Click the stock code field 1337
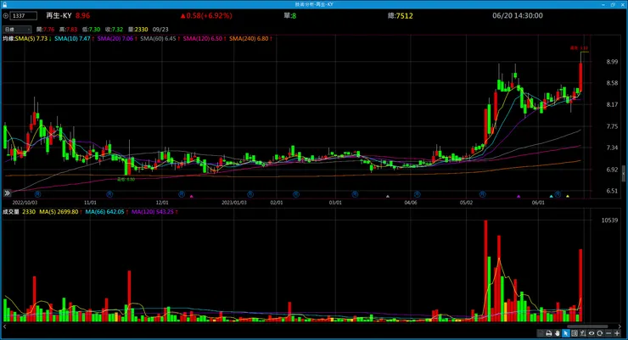The width and height of the screenshot is (628, 340). (x=24, y=16)
